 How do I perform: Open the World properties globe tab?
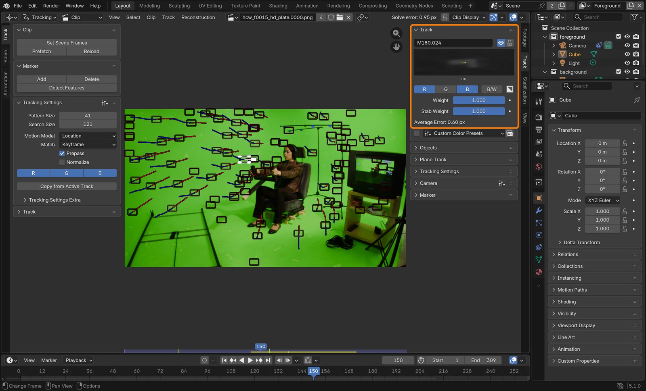[539, 166]
